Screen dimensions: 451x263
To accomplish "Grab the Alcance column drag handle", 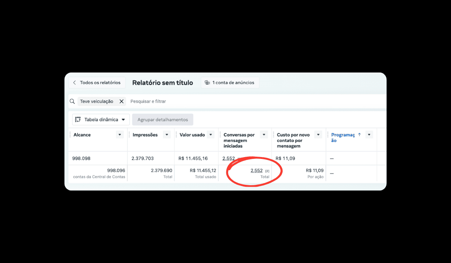I will (70, 135).
